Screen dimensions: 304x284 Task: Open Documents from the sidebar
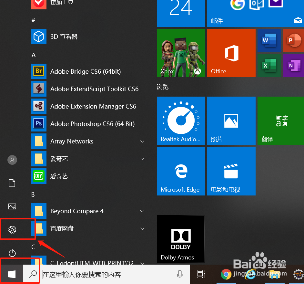[x=12, y=183]
